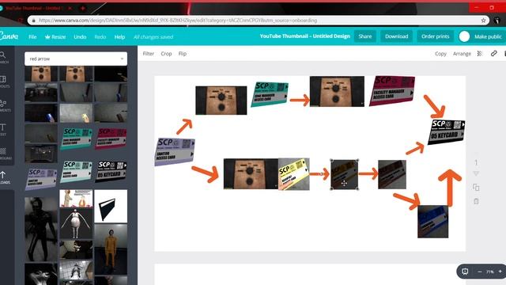Click Redo in the top bar
This screenshot has width=506, height=285.
pos(100,37)
